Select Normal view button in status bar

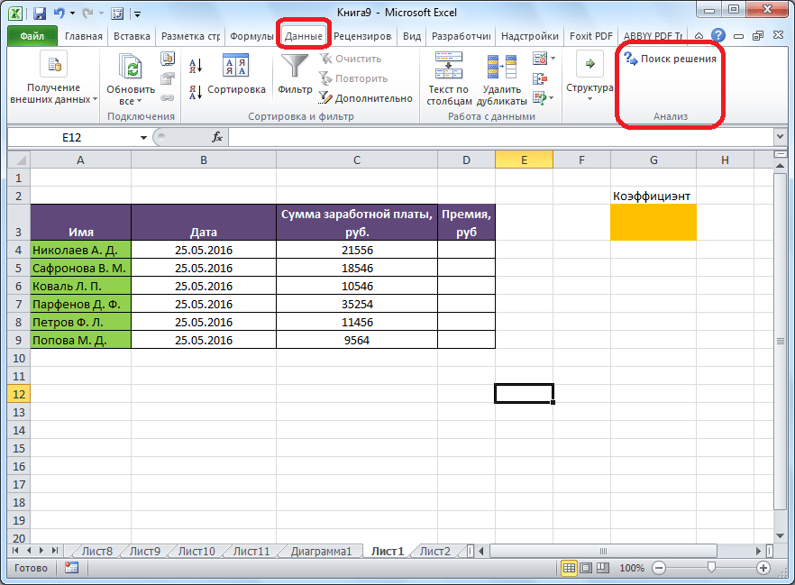click(570, 568)
